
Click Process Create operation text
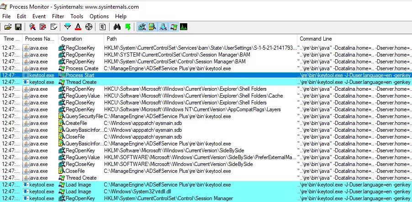82,68
